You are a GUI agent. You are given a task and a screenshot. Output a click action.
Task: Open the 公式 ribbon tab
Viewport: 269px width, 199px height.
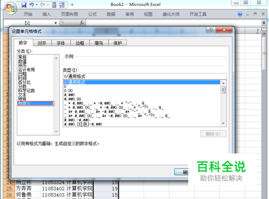[x=93, y=14]
